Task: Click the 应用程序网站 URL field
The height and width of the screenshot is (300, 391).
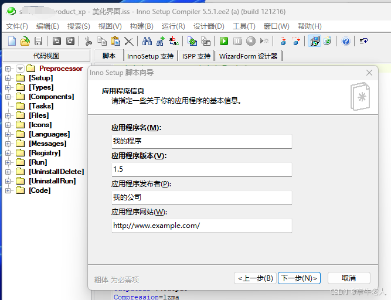Action: click(202, 226)
